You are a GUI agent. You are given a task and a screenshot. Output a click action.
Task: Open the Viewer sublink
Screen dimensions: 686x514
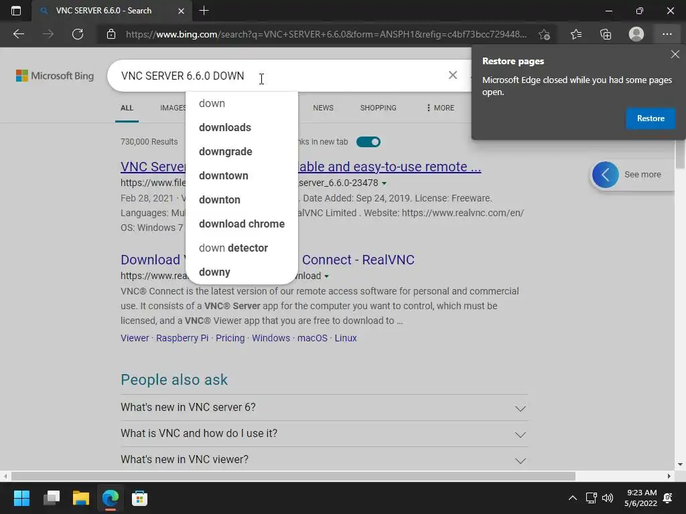point(135,338)
